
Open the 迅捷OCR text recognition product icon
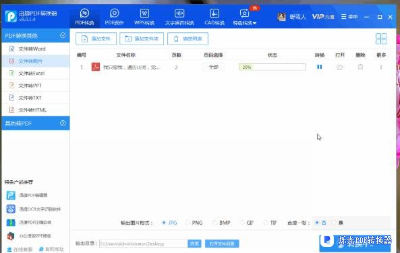[11, 209]
